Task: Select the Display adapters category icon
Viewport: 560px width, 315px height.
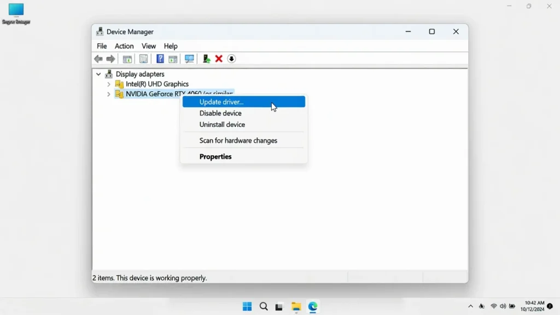Action: click(109, 74)
